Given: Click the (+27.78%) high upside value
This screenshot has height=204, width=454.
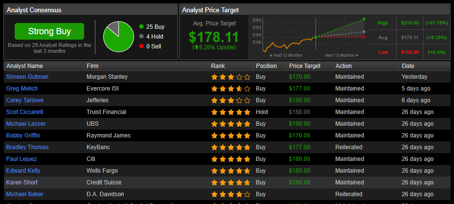Looking at the screenshot, I should pos(436,23).
